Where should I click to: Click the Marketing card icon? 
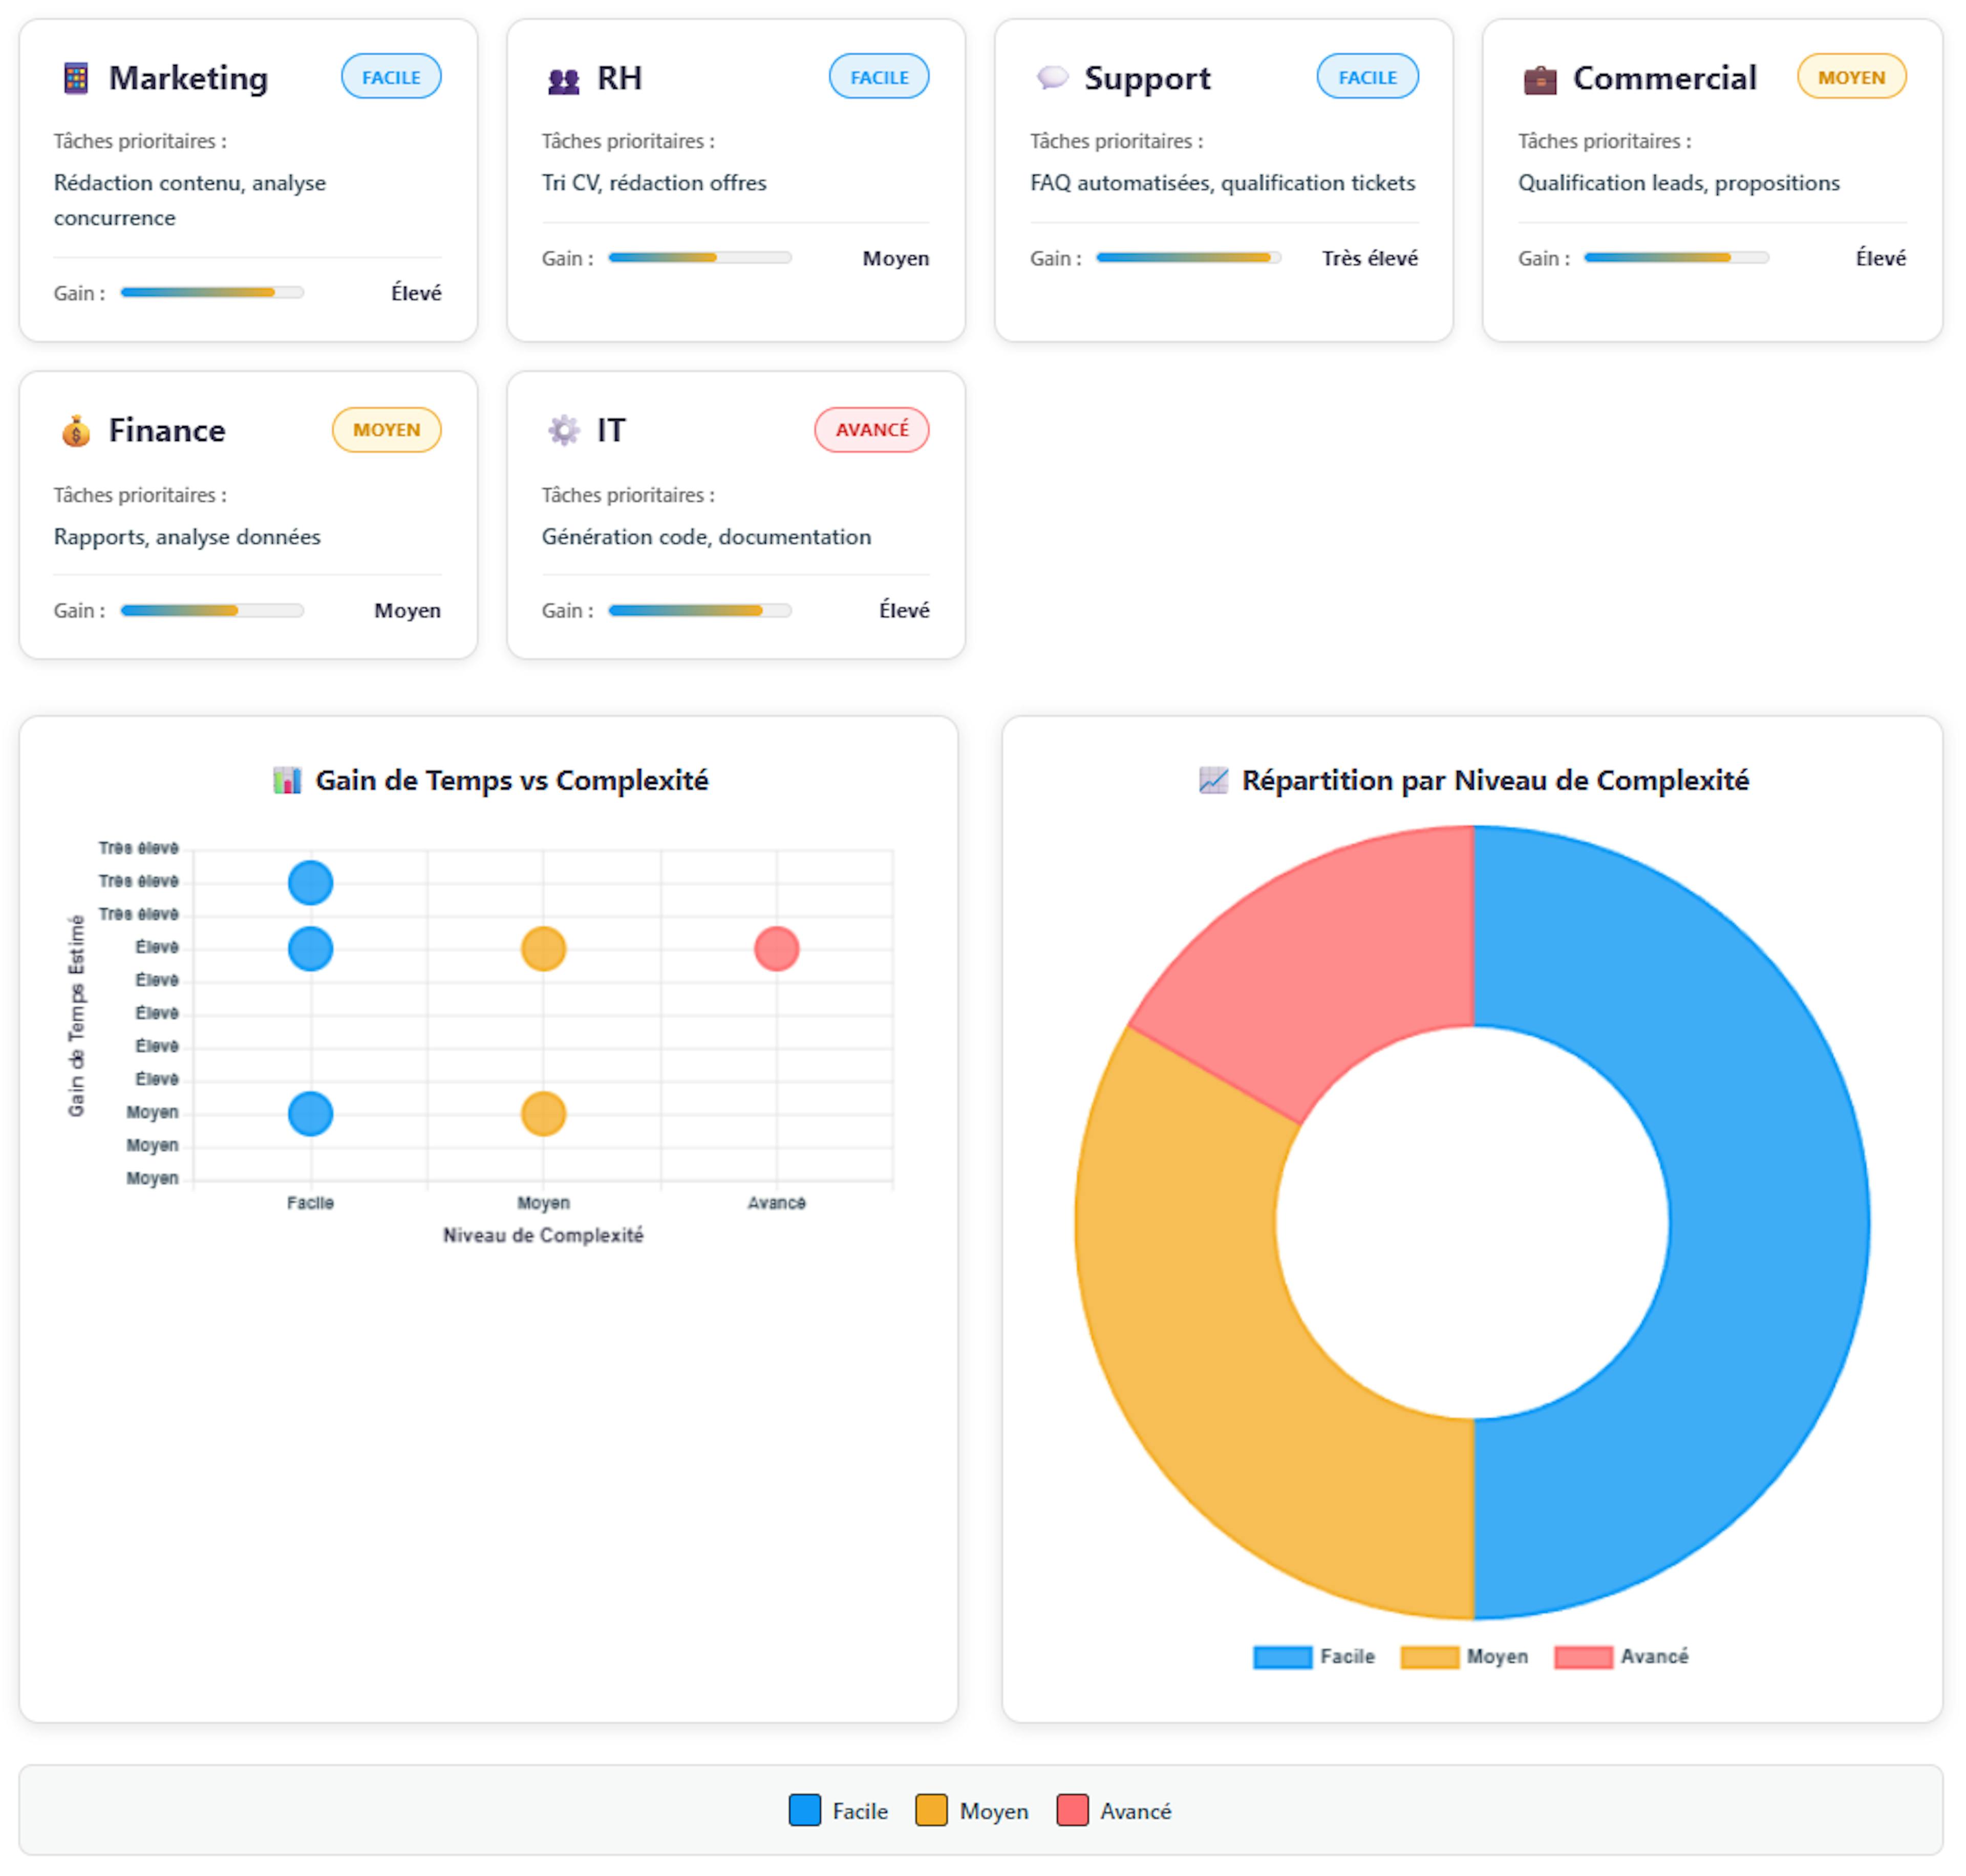click(76, 78)
